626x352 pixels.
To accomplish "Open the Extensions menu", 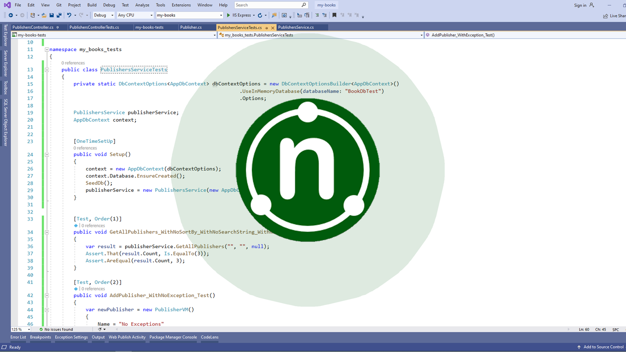I will (181, 5).
